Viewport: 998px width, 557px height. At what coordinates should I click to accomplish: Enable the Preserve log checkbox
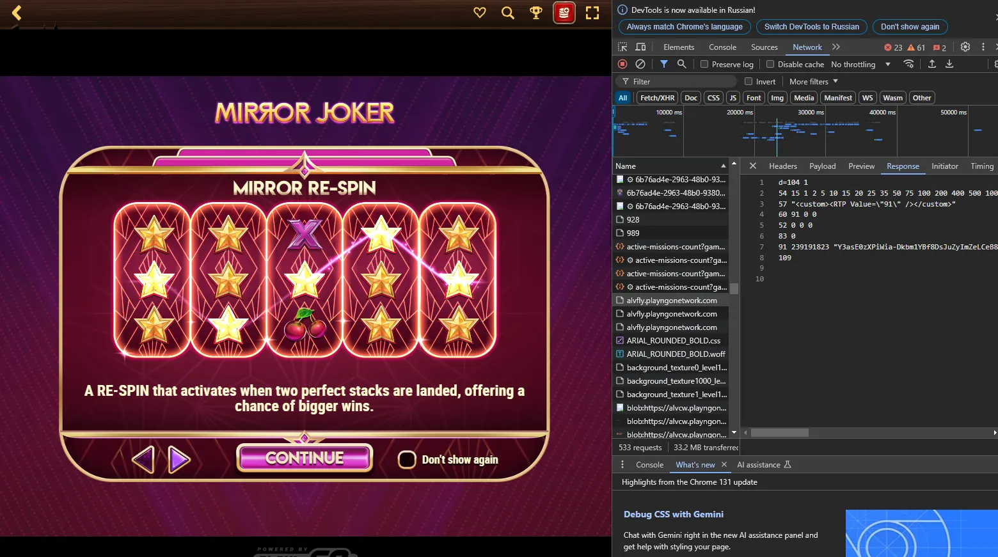tap(704, 64)
